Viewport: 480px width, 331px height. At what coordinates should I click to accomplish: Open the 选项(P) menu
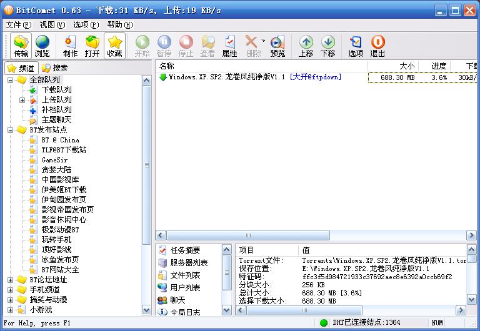(x=86, y=25)
